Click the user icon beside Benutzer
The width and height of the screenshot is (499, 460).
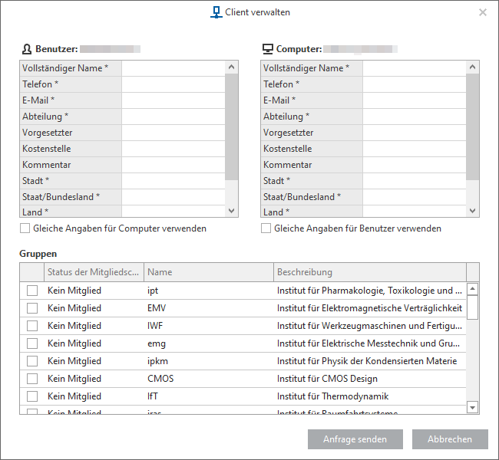[x=26, y=49]
